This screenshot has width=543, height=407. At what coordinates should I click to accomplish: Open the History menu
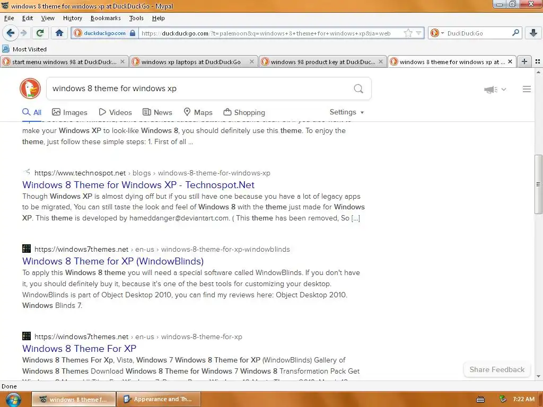[x=72, y=18]
